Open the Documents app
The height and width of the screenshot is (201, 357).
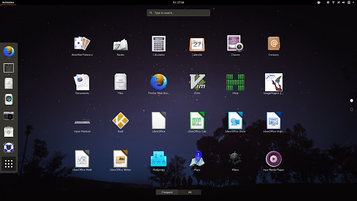click(x=82, y=84)
